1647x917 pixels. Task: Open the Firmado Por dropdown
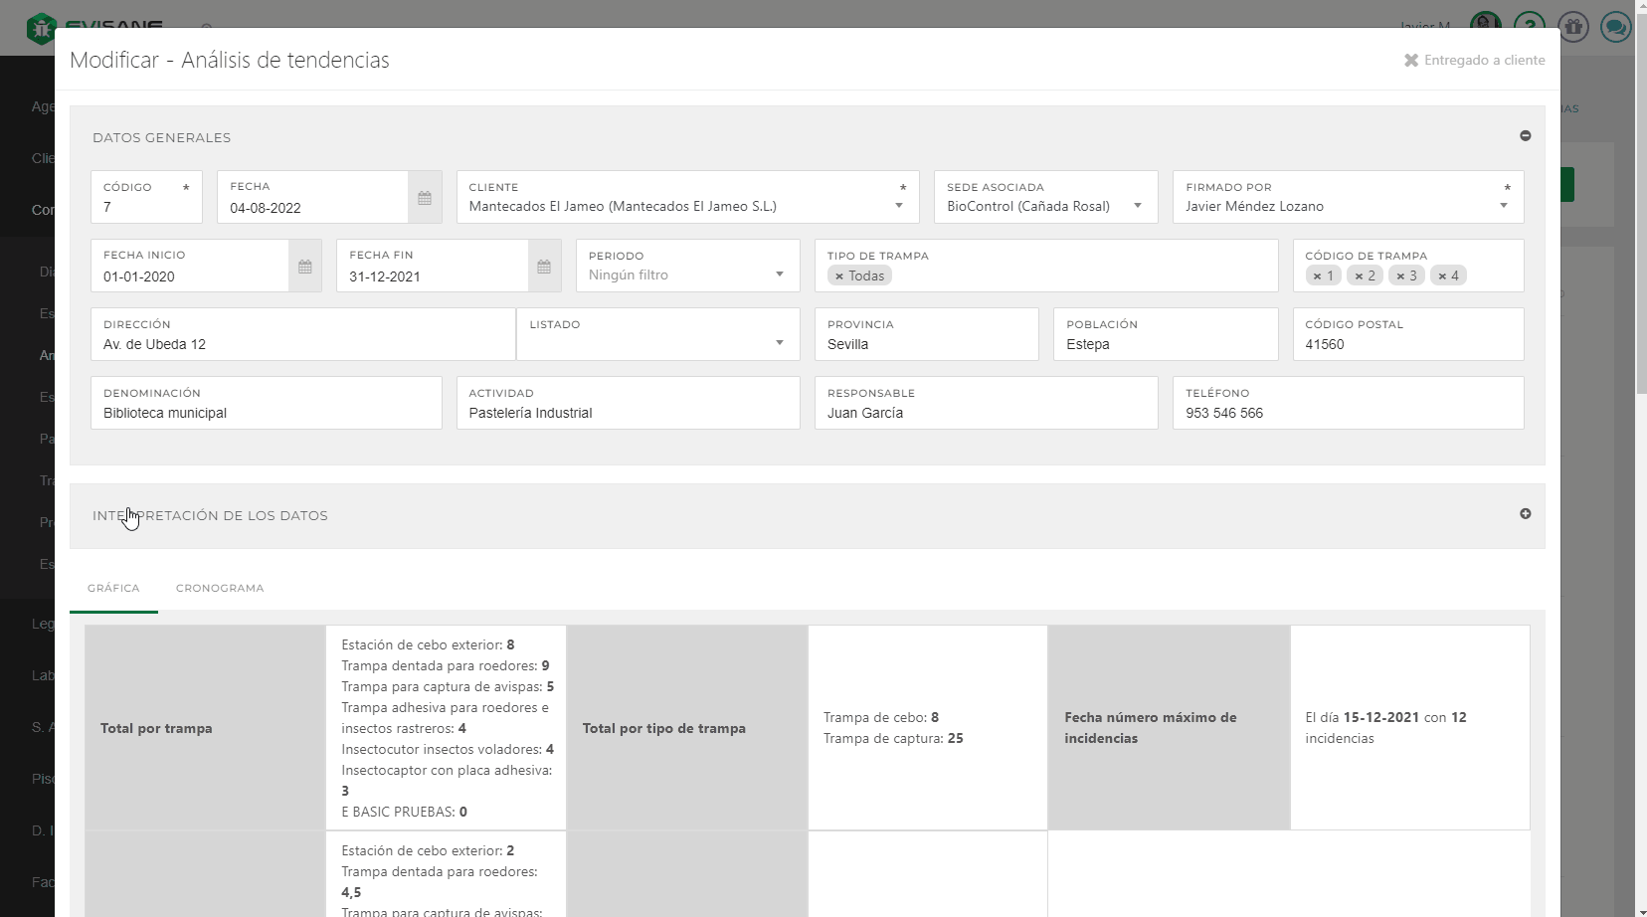[x=1503, y=206]
